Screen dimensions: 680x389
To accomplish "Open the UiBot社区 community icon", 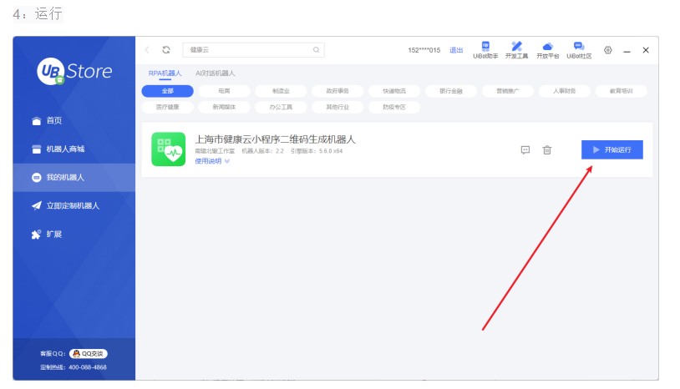I will click(x=579, y=50).
